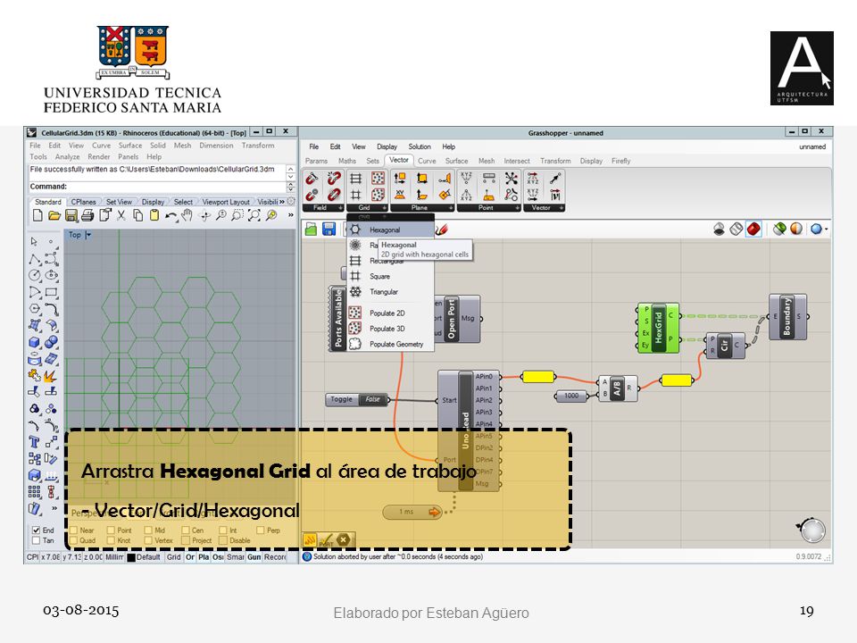Image resolution: width=857 pixels, height=643 pixels.
Task: Check the Near osnap checkbox
Action: coord(73,530)
